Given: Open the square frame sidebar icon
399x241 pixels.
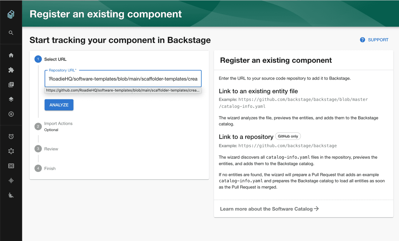Looking at the screenshot, I should point(11,166).
